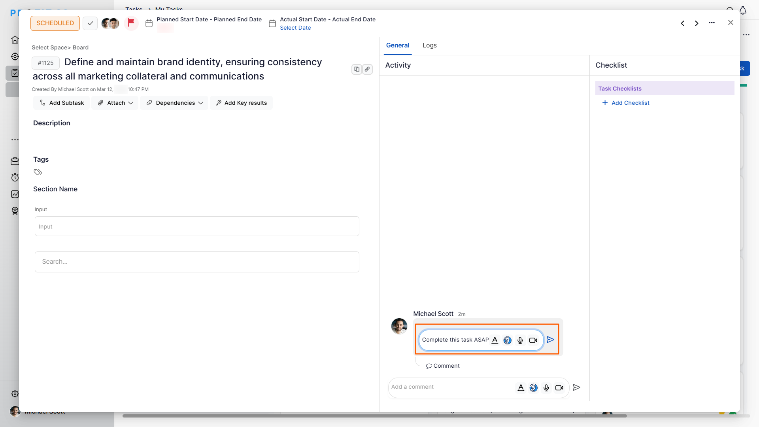Click Add Checklist link
Screen dimensions: 759x427
click(x=630, y=103)
